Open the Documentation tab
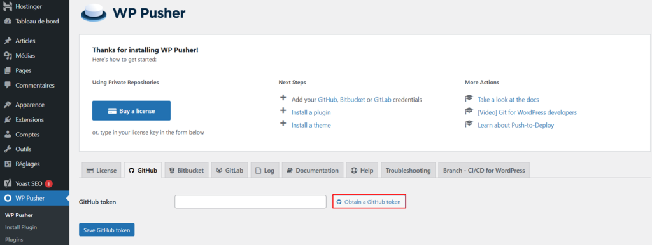Screen dimensions: 652x245 (x=312, y=170)
